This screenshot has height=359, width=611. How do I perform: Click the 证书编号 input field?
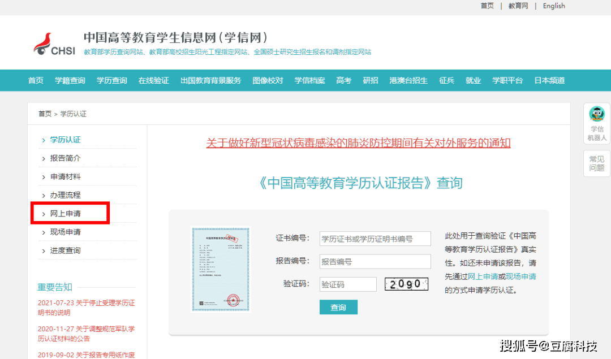[375, 238]
